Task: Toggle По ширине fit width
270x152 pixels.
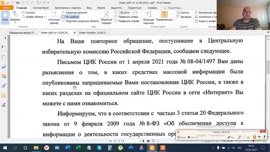Action: click(x=70, y=17)
